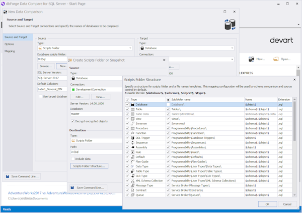Click the XML Schema Collection icon
This screenshot has width=302, height=213.
click(x=132, y=181)
